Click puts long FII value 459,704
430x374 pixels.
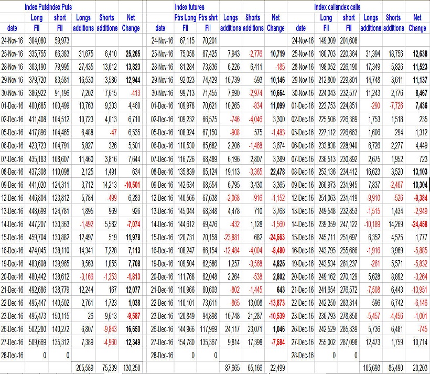click(x=37, y=237)
